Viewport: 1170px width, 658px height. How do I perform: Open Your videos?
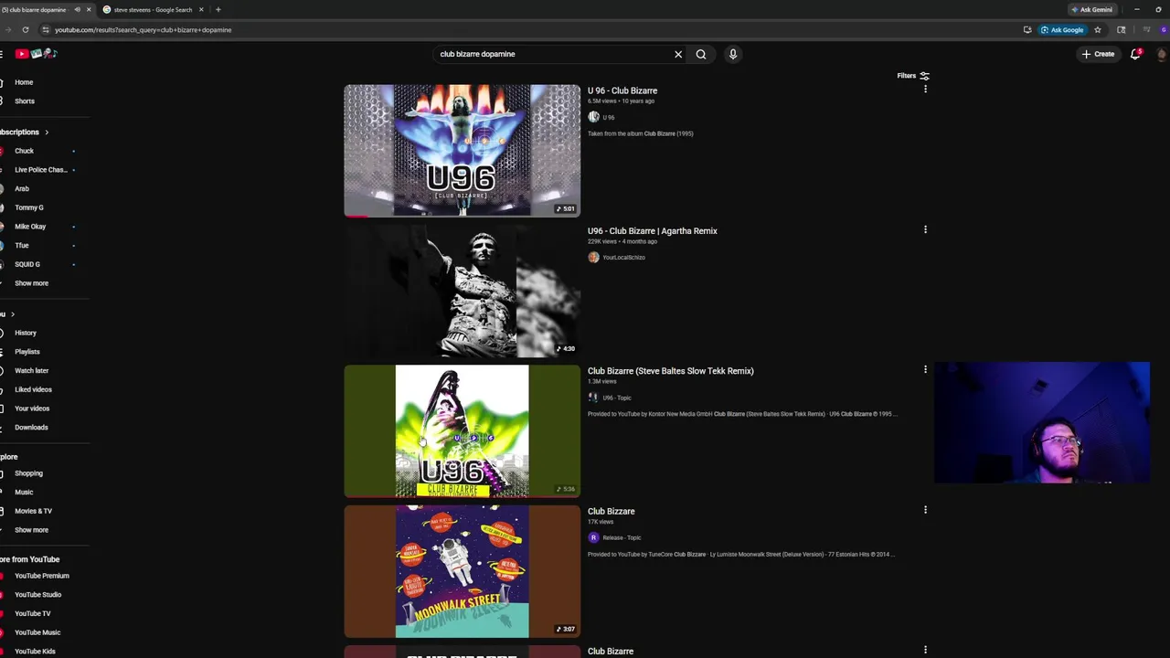click(x=32, y=409)
